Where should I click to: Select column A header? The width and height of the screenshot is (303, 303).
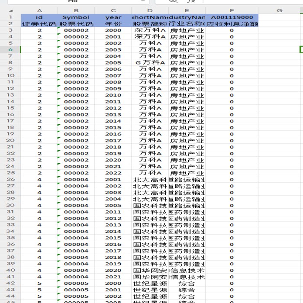39,11
